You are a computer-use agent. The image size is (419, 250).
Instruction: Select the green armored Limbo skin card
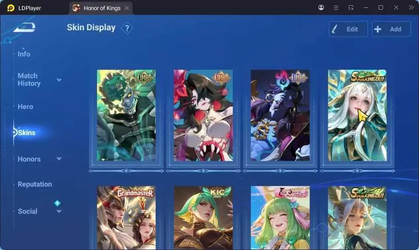tap(126, 115)
